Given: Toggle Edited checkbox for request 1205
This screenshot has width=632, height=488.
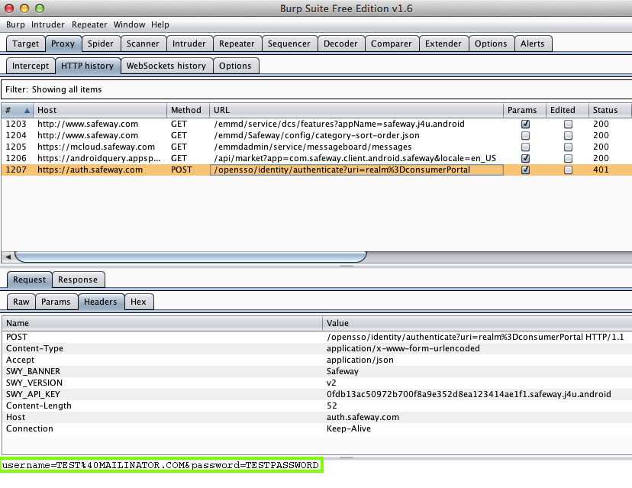Looking at the screenshot, I should (x=568, y=147).
